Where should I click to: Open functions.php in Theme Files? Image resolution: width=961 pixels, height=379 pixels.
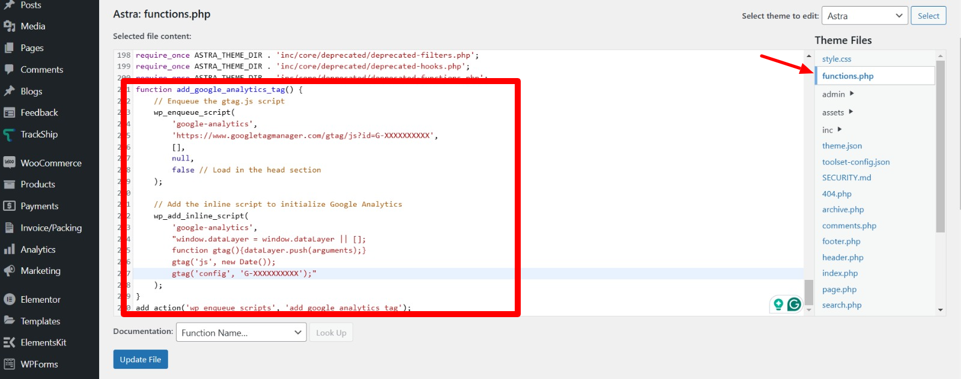[x=847, y=76]
